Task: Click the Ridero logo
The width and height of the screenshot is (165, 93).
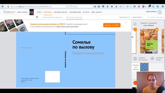Action: [x=9, y=12]
